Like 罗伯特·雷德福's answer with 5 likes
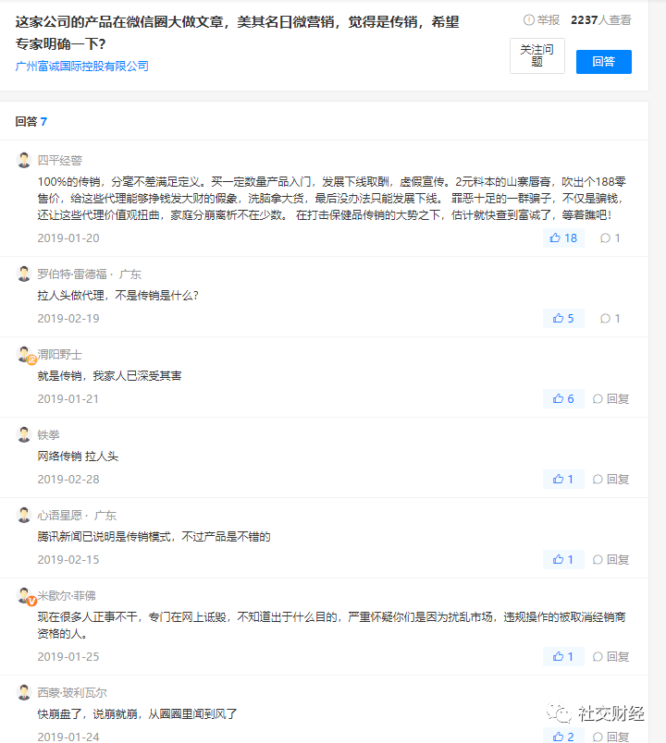Image resolution: width=666 pixels, height=743 pixels. pyautogui.click(x=563, y=319)
